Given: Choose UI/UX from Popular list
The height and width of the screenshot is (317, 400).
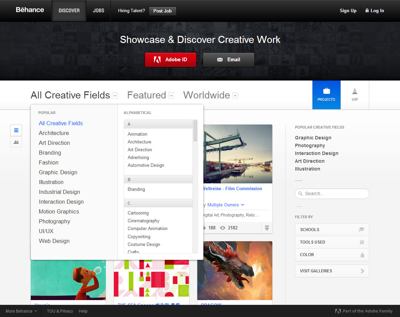Looking at the screenshot, I should coord(46,231).
